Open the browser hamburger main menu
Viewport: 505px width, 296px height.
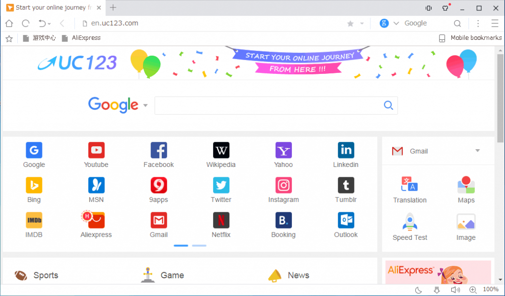pos(495,23)
